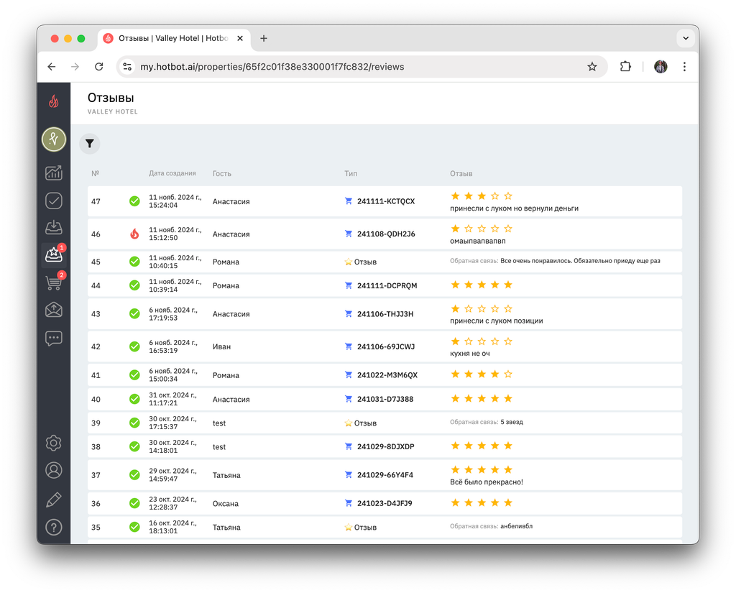This screenshot has width=736, height=593.
Task: Select review row number 35
Action: pyautogui.click(x=96, y=528)
